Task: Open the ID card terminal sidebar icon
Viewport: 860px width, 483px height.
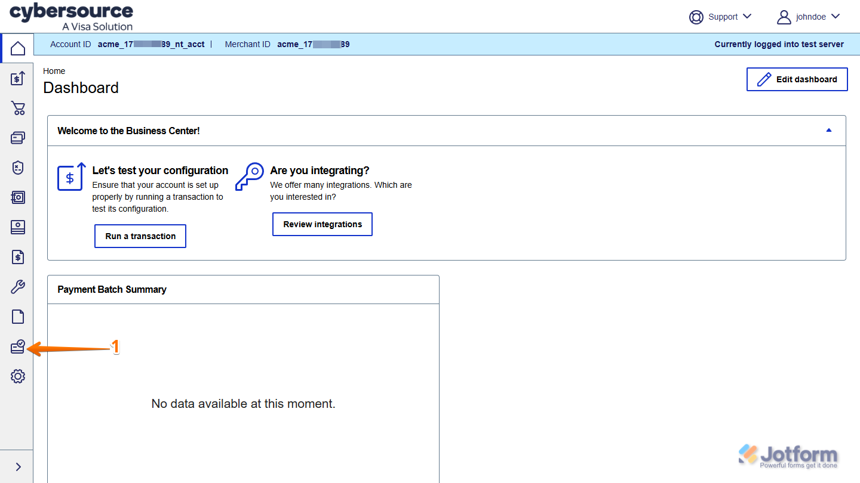Action: [18, 227]
